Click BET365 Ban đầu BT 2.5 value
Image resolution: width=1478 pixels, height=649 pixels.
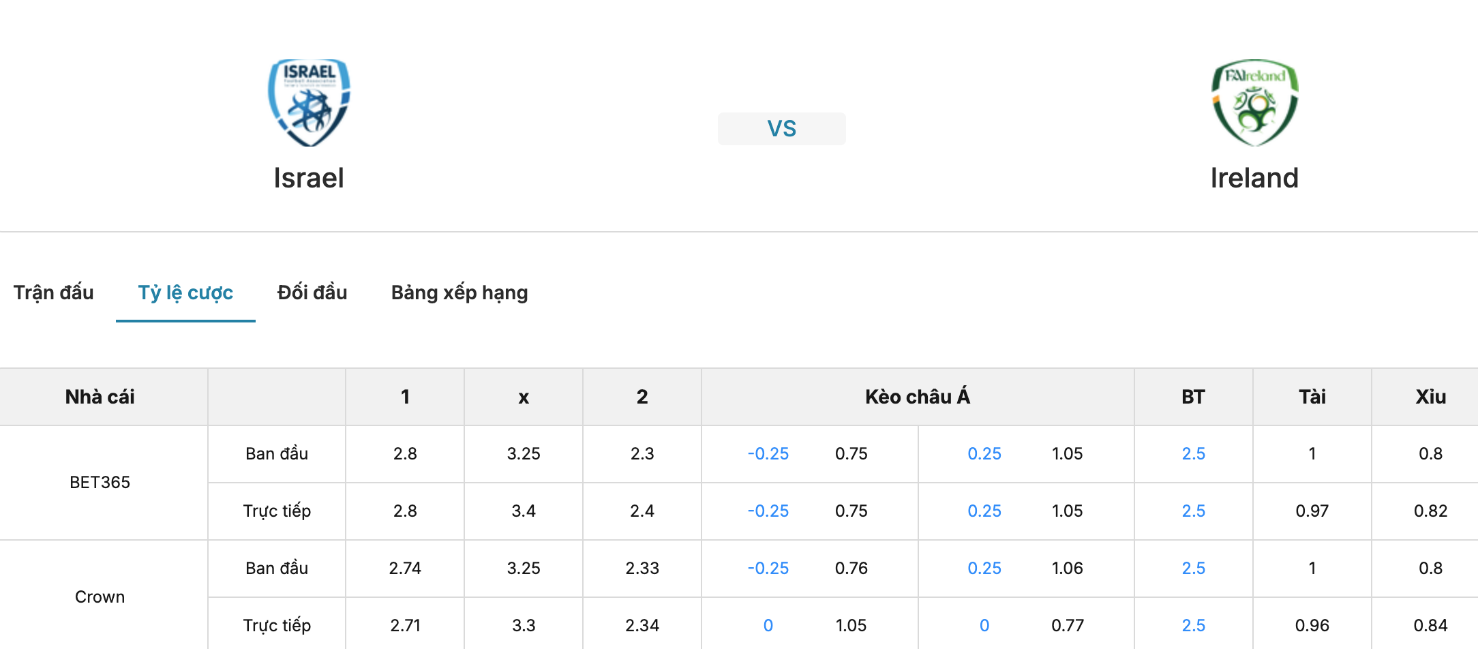1194,454
